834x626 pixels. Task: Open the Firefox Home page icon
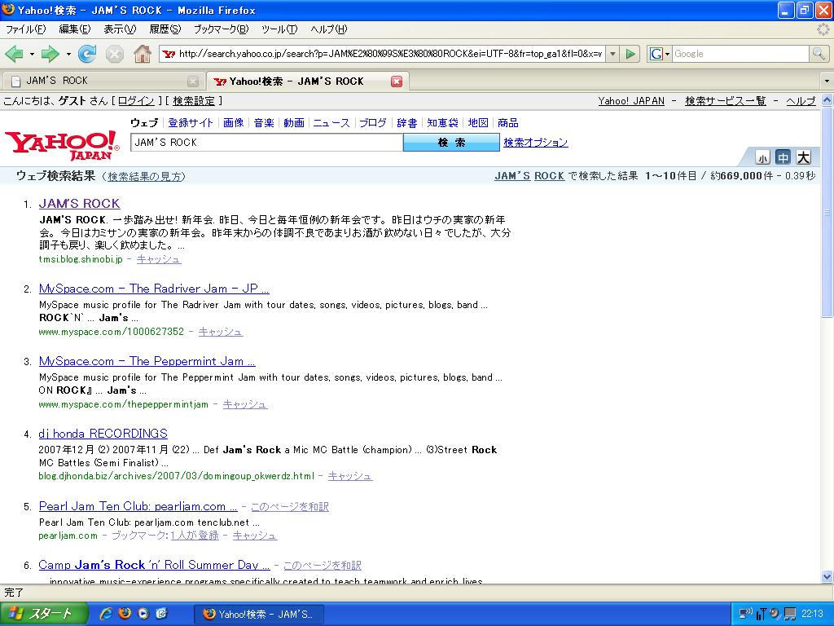pos(142,54)
